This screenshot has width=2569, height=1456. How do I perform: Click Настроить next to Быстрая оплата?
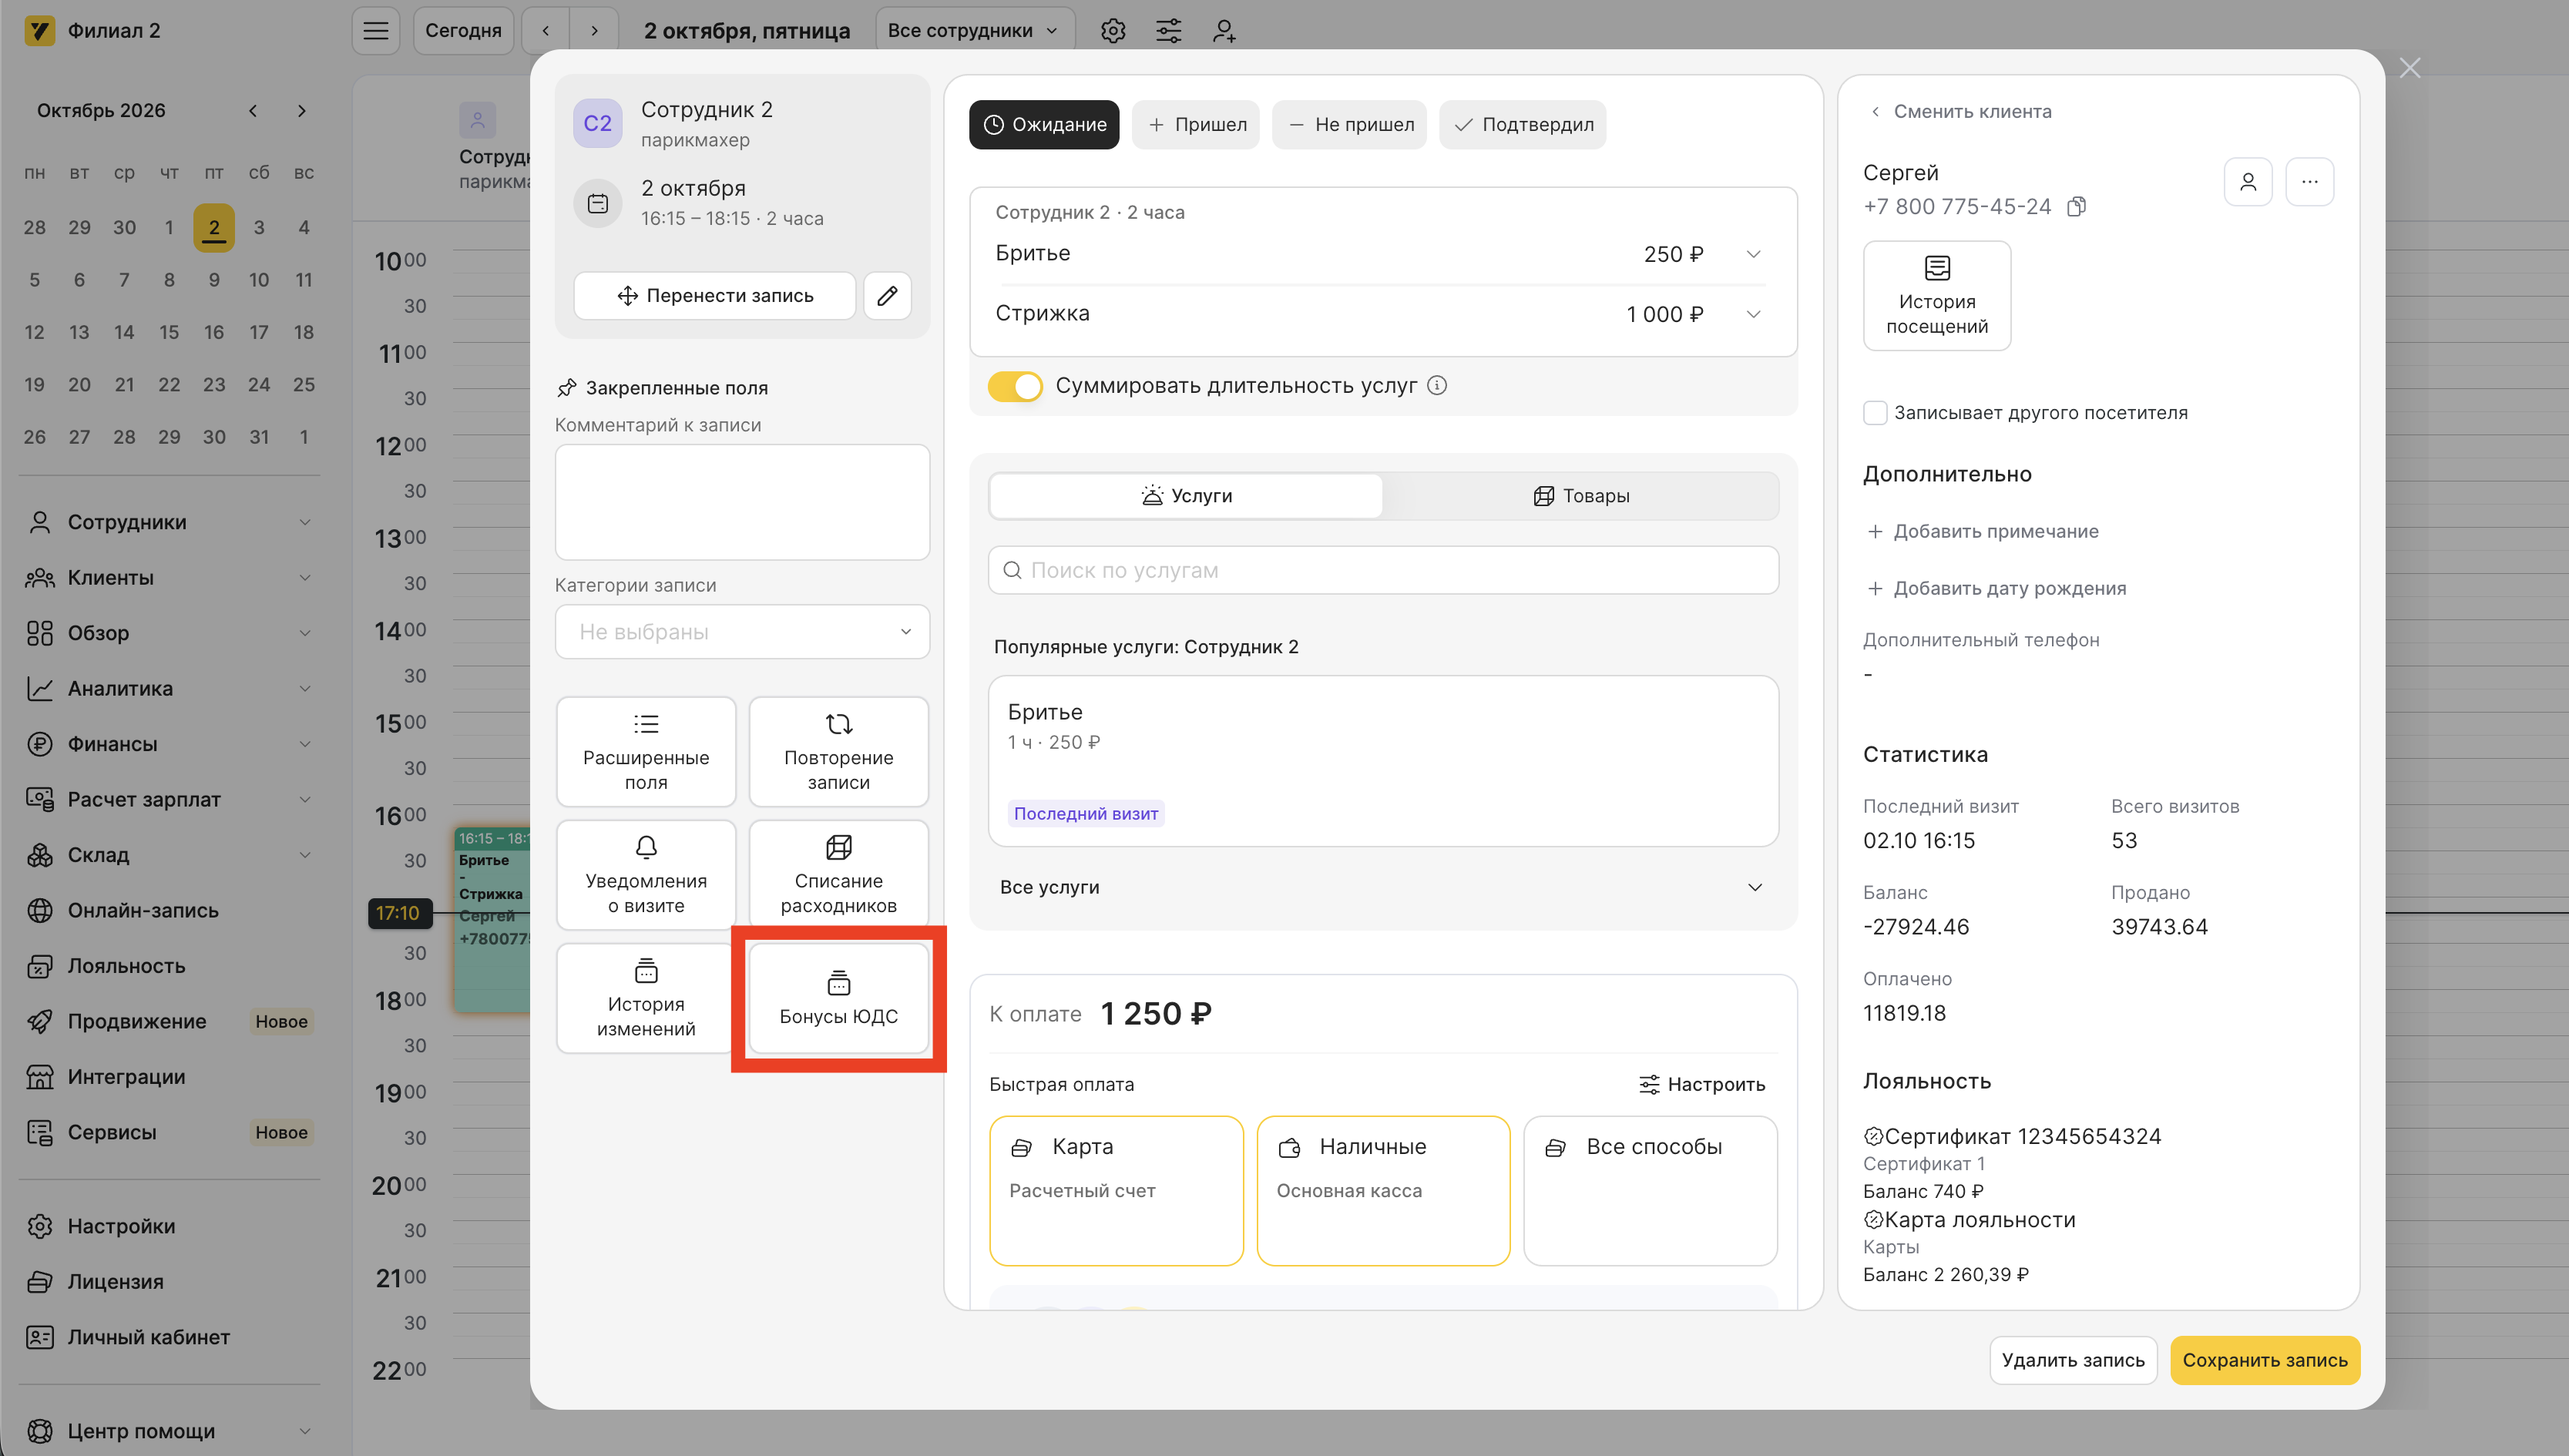pyautogui.click(x=1702, y=1085)
